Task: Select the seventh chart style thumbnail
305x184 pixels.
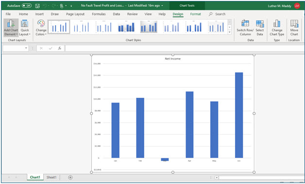Action: 194,27
